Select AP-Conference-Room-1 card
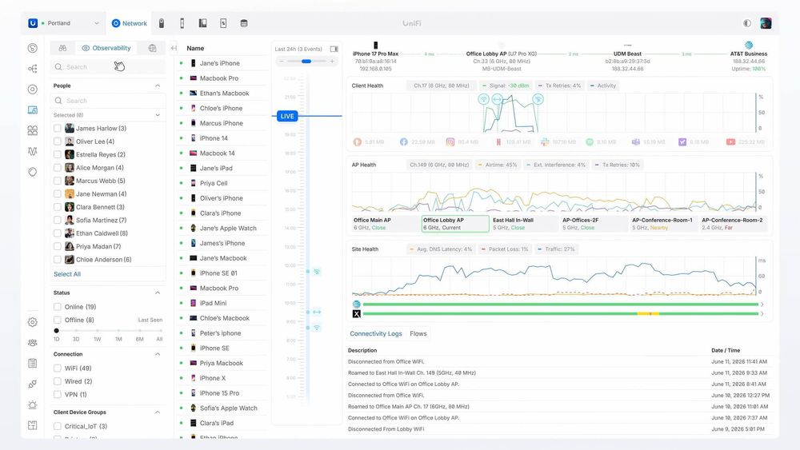Viewport: 800px width, 450px height. pos(664,224)
